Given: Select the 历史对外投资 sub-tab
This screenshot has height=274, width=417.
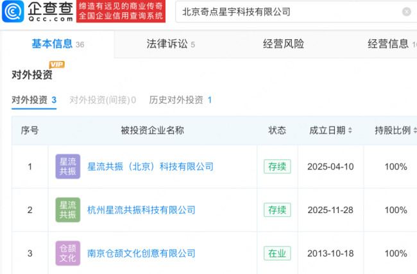Looking at the screenshot, I should tap(180, 100).
